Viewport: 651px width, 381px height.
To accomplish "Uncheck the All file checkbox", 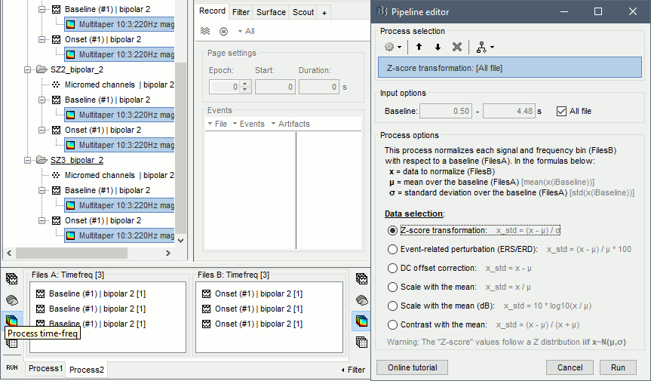I will tap(560, 111).
